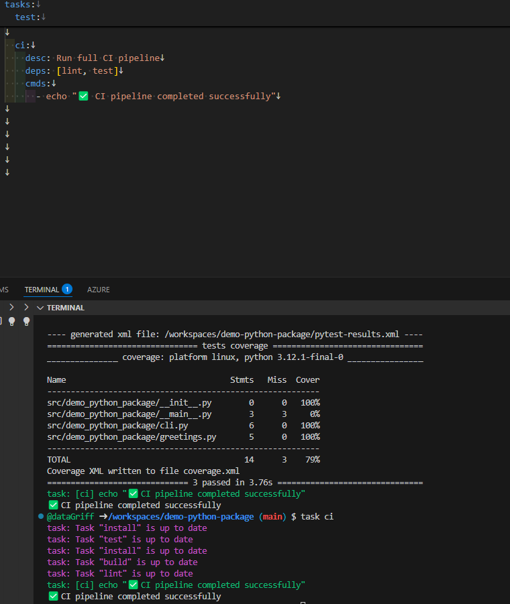Click '3 passed in 3.76s' summary text
Image resolution: width=510 pixels, height=604 pixels.
click(x=232, y=483)
